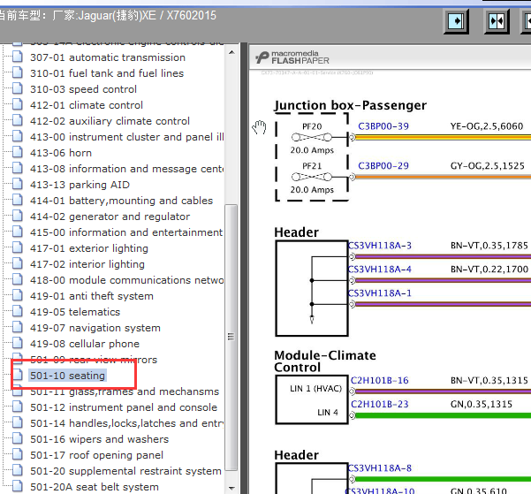Open 419-07 navigation system
Viewport: 531px width, 494px height.
[95, 329]
